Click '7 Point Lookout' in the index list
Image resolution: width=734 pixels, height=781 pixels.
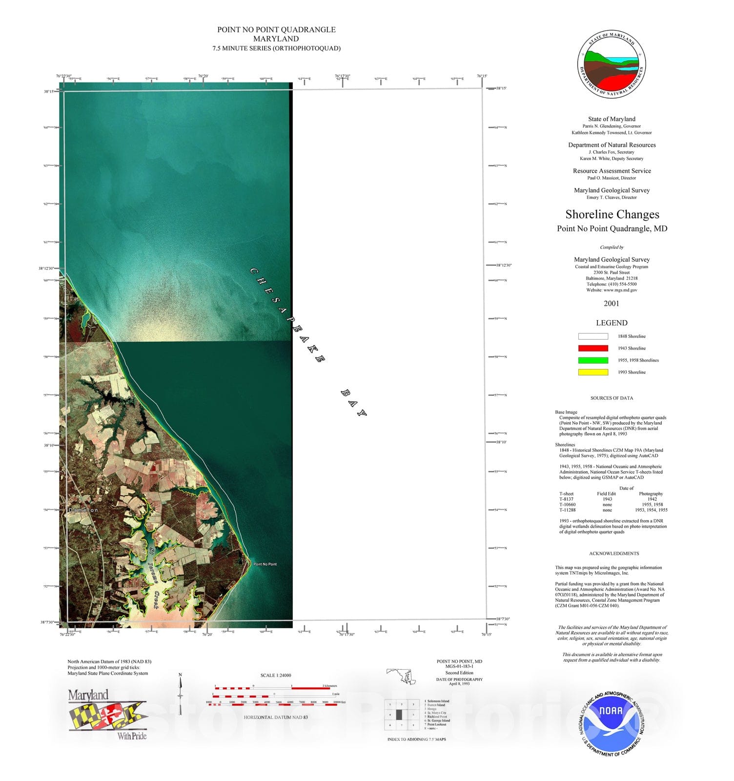(435, 724)
